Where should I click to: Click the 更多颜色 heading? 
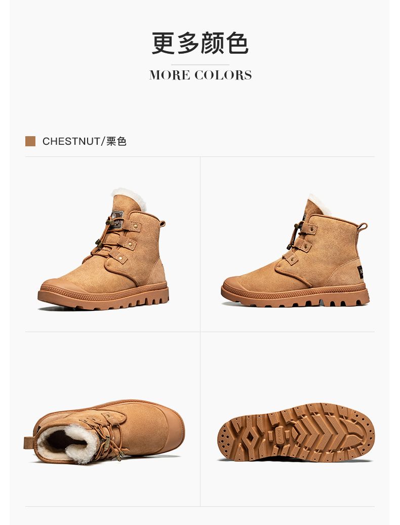(x=200, y=43)
